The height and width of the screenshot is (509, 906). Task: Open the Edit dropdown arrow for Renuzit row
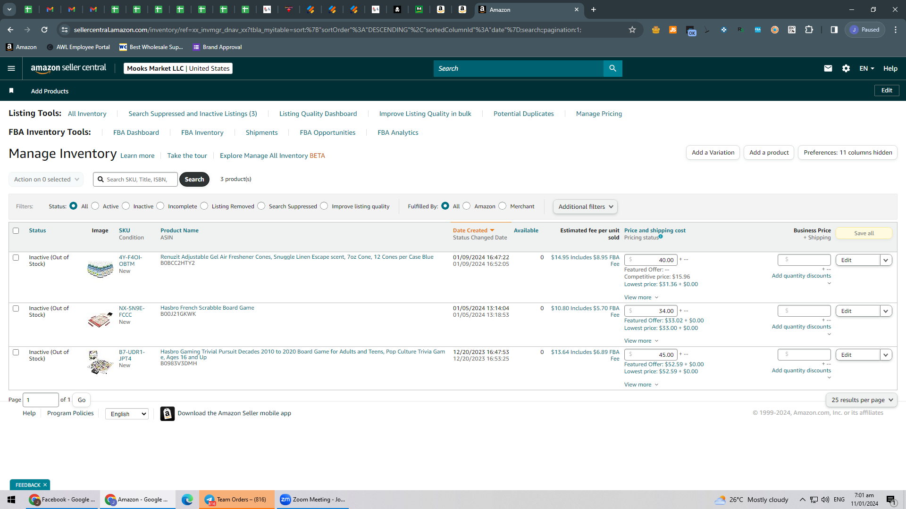886,260
